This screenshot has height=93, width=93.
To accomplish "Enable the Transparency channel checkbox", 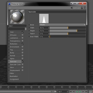I will point(22,41).
